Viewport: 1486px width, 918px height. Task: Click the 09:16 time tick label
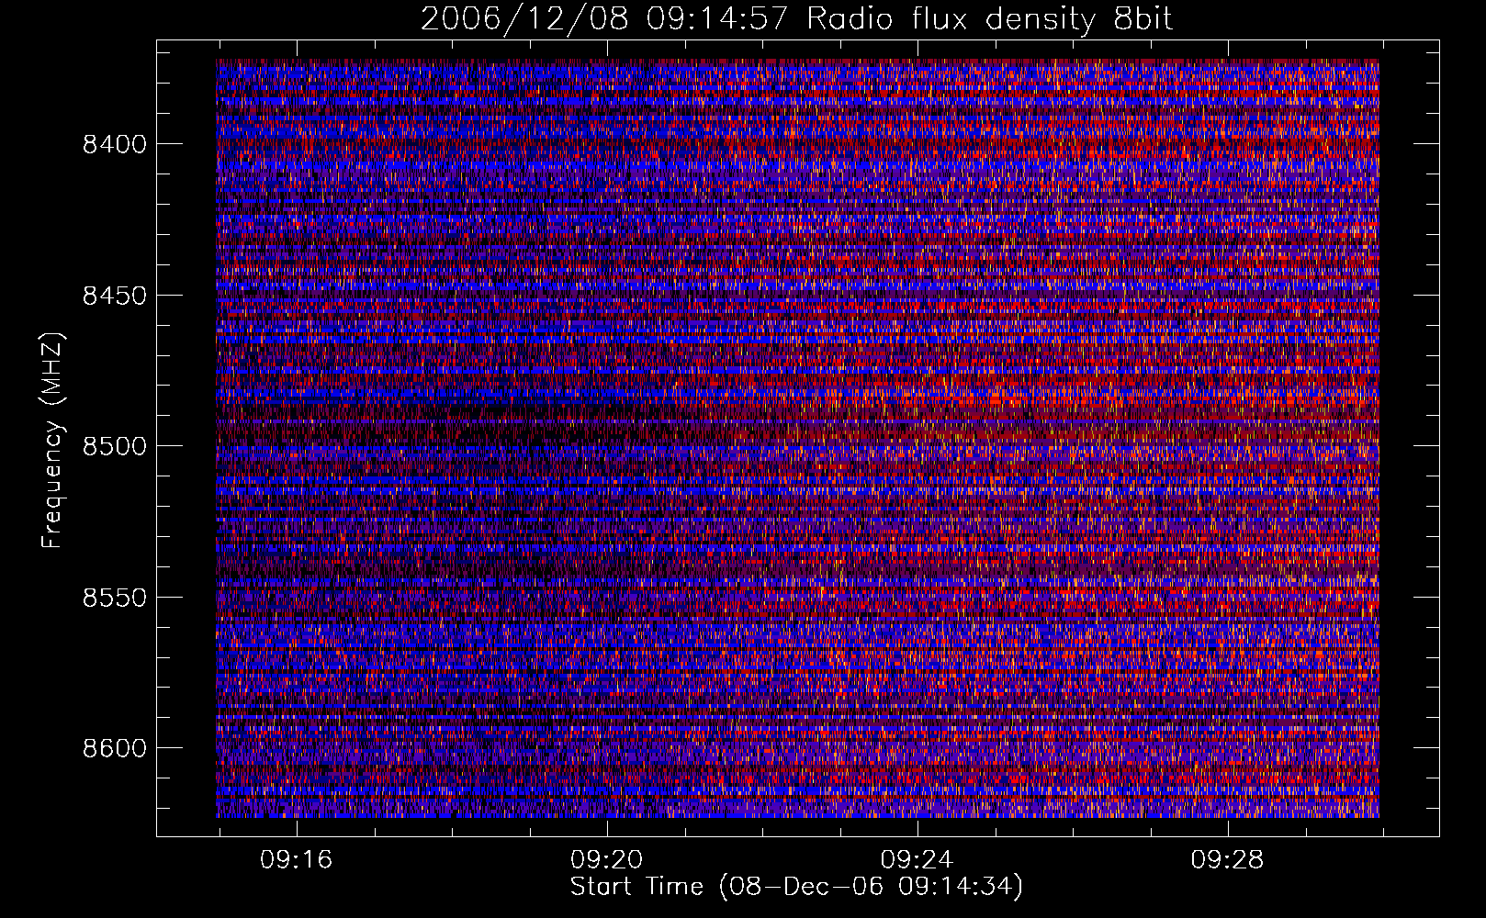pos(297,860)
